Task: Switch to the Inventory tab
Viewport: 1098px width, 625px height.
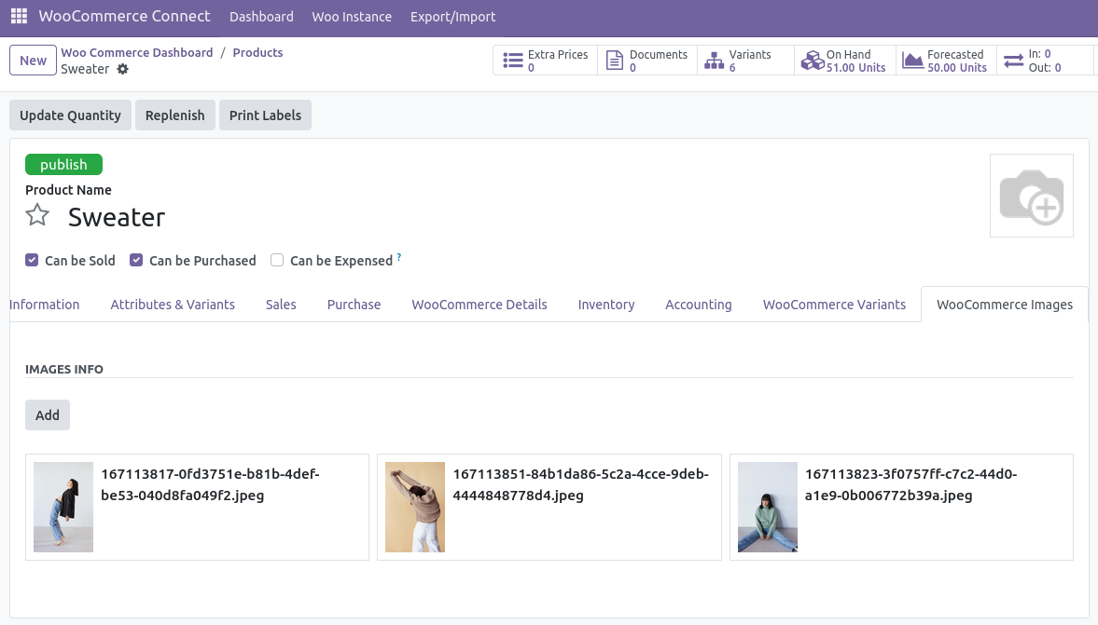Action: [606, 305]
